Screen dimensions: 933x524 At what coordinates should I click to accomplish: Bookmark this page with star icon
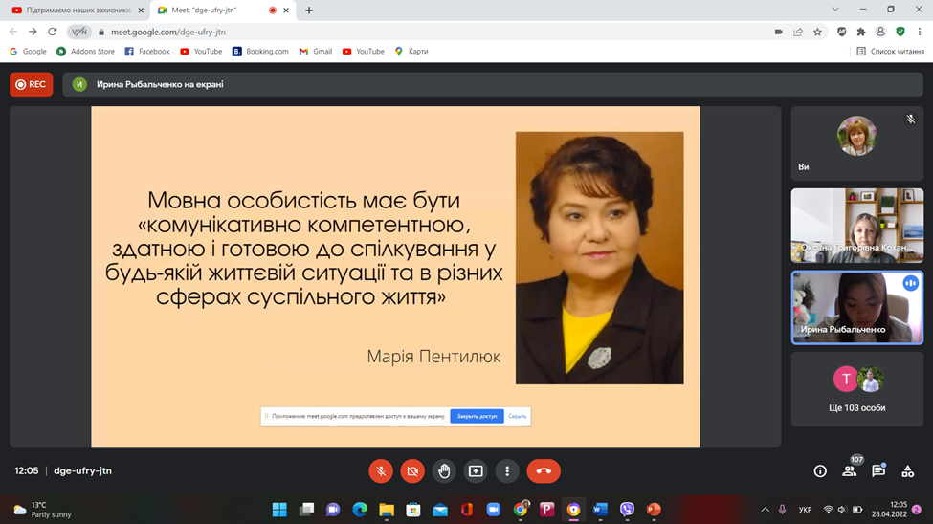[817, 33]
